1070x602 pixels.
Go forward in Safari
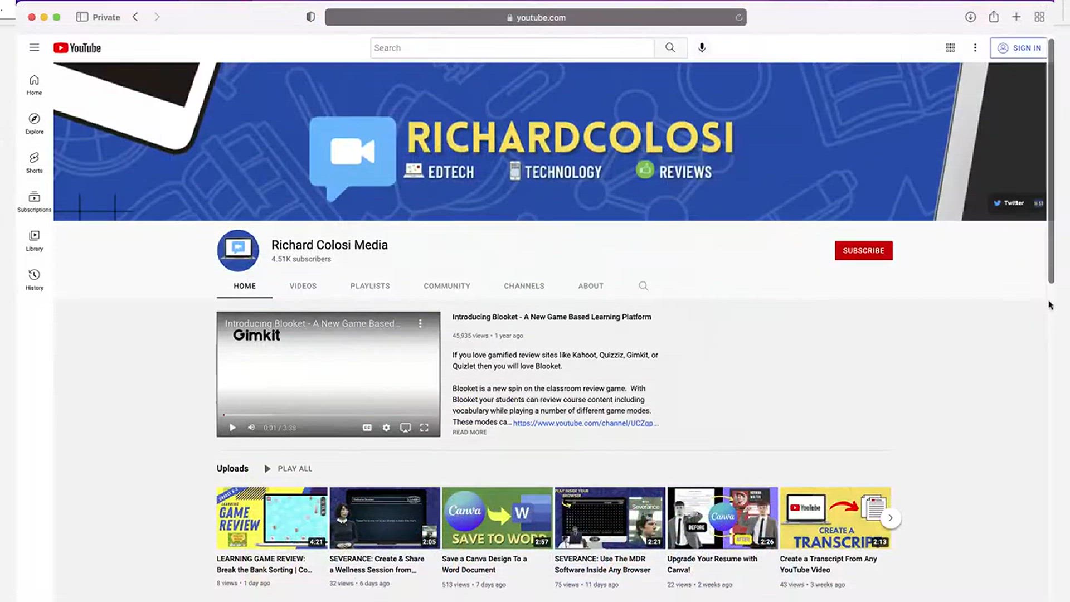pos(157,17)
